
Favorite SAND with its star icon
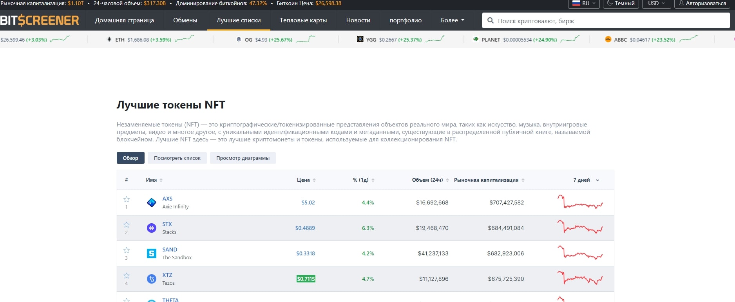[x=127, y=250]
